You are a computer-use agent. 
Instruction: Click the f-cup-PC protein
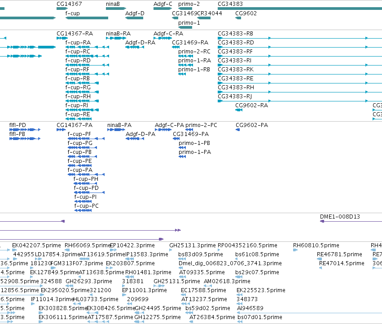click(83, 210)
